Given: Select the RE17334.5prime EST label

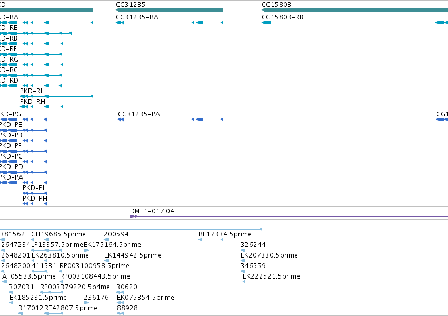Looking at the screenshot, I should click(225, 234).
